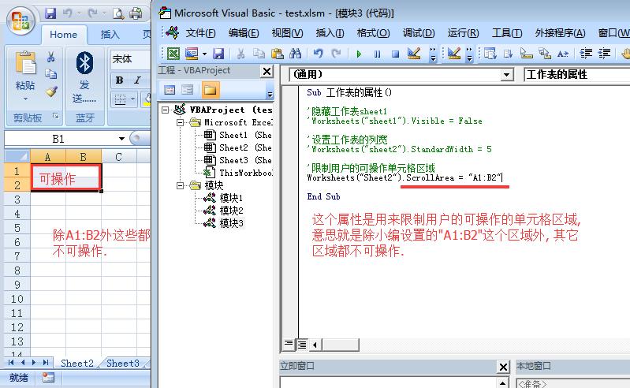Go to first sheet navigation arrow
The width and height of the screenshot is (630, 388).
tap(11, 362)
